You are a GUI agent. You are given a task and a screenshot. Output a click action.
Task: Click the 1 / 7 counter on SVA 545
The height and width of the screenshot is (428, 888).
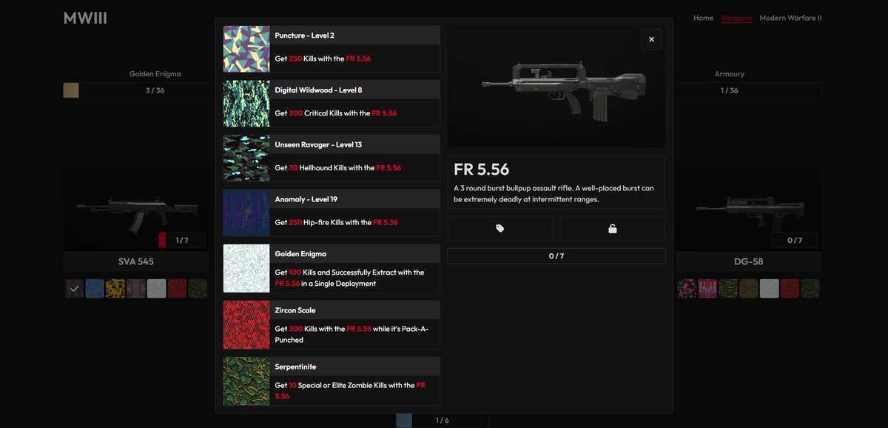(183, 240)
